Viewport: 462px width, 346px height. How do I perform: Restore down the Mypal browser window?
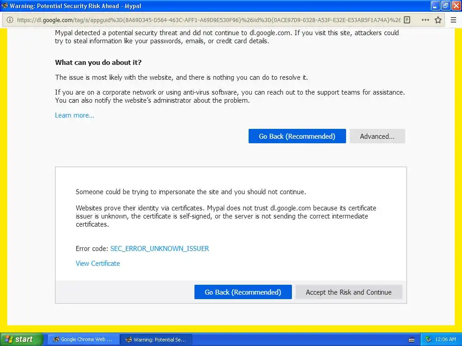point(445,5)
